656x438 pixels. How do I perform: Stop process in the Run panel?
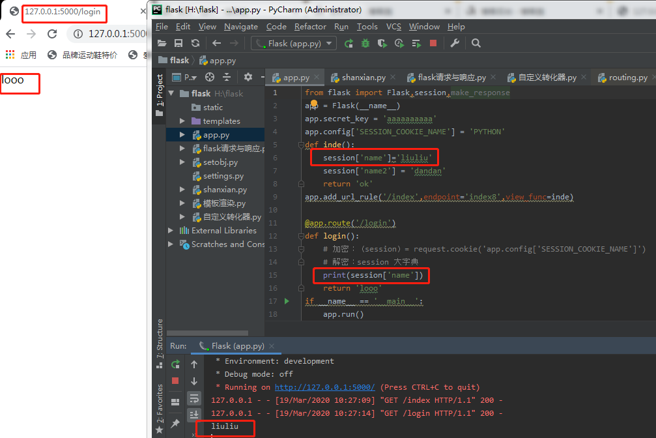[x=175, y=381]
